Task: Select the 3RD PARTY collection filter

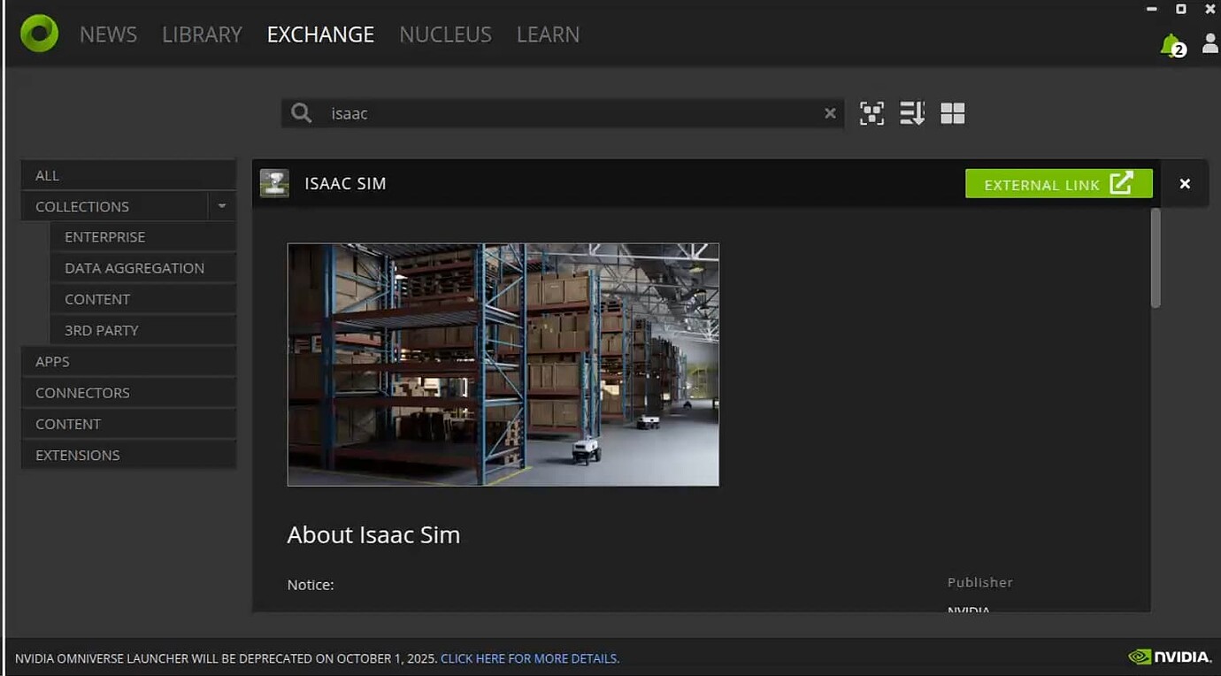Action: pyautogui.click(x=101, y=330)
